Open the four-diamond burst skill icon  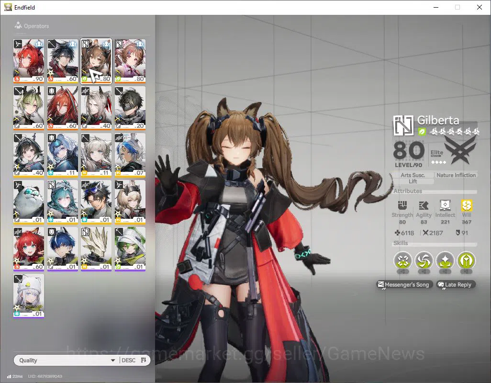point(403,260)
